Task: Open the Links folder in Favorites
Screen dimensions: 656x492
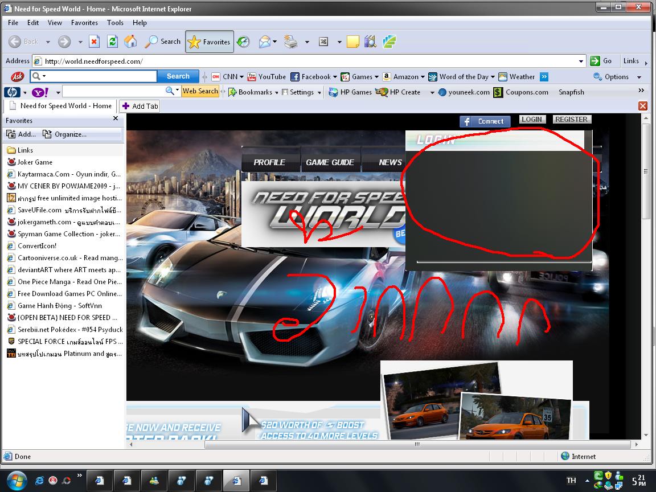Action: pyautogui.click(x=25, y=150)
